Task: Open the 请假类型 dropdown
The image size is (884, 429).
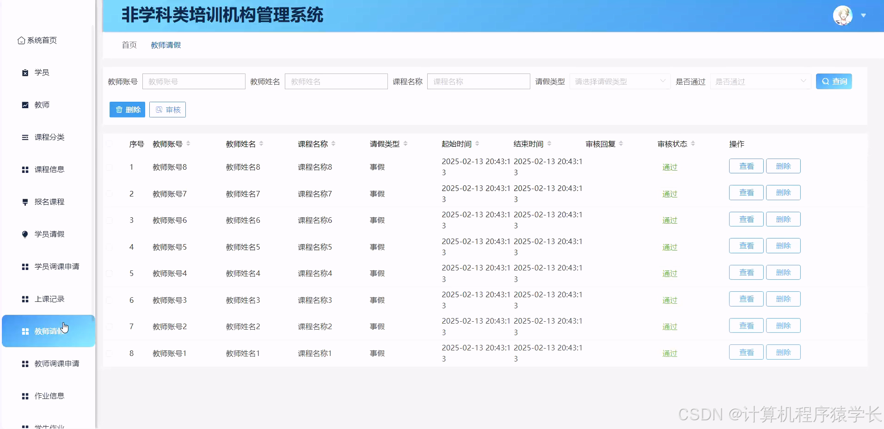Action: 619,81
